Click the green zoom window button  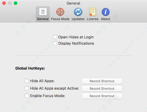click(x=16, y=3)
